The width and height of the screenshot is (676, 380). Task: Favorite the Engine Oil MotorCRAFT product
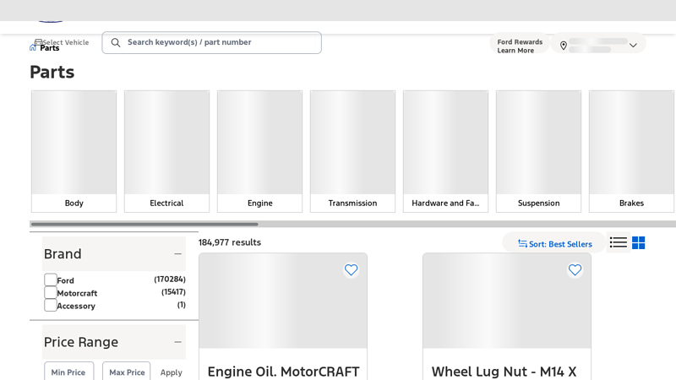point(351,270)
